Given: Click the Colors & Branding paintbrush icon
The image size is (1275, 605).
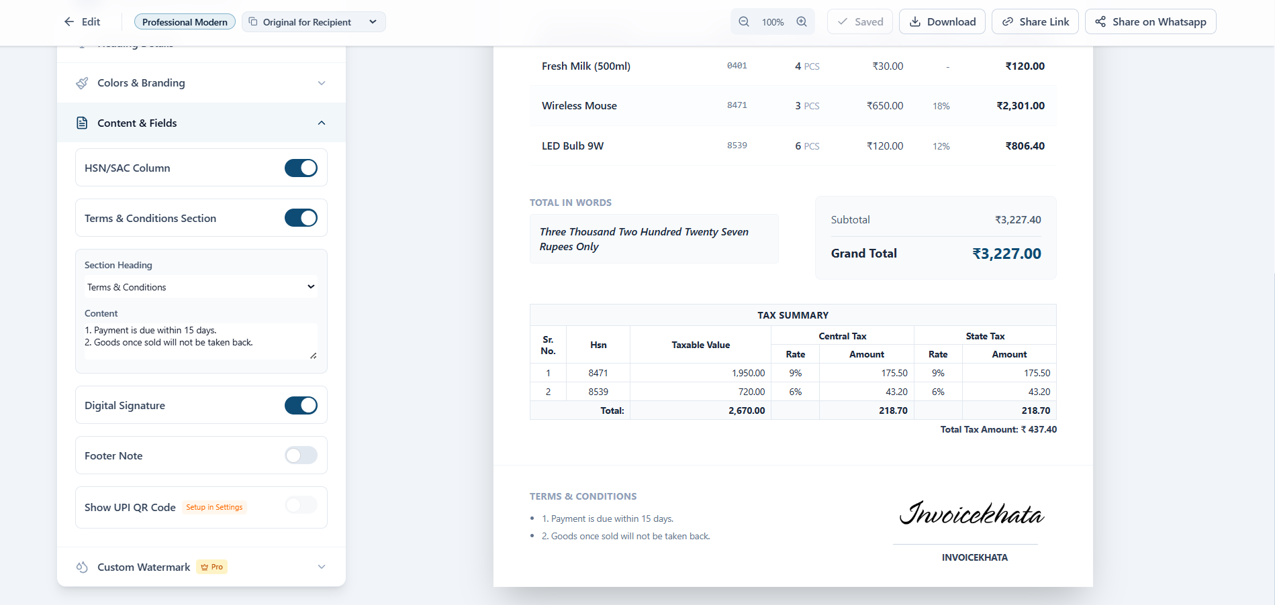Looking at the screenshot, I should [81, 82].
